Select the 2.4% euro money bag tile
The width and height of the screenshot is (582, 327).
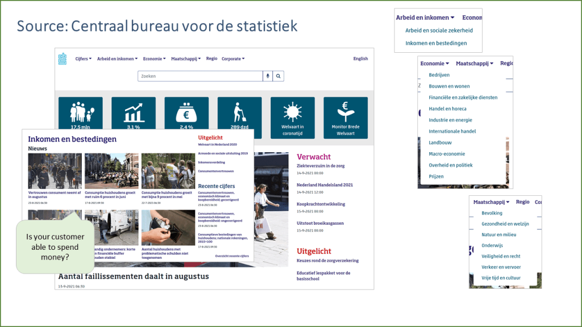tap(186, 114)
